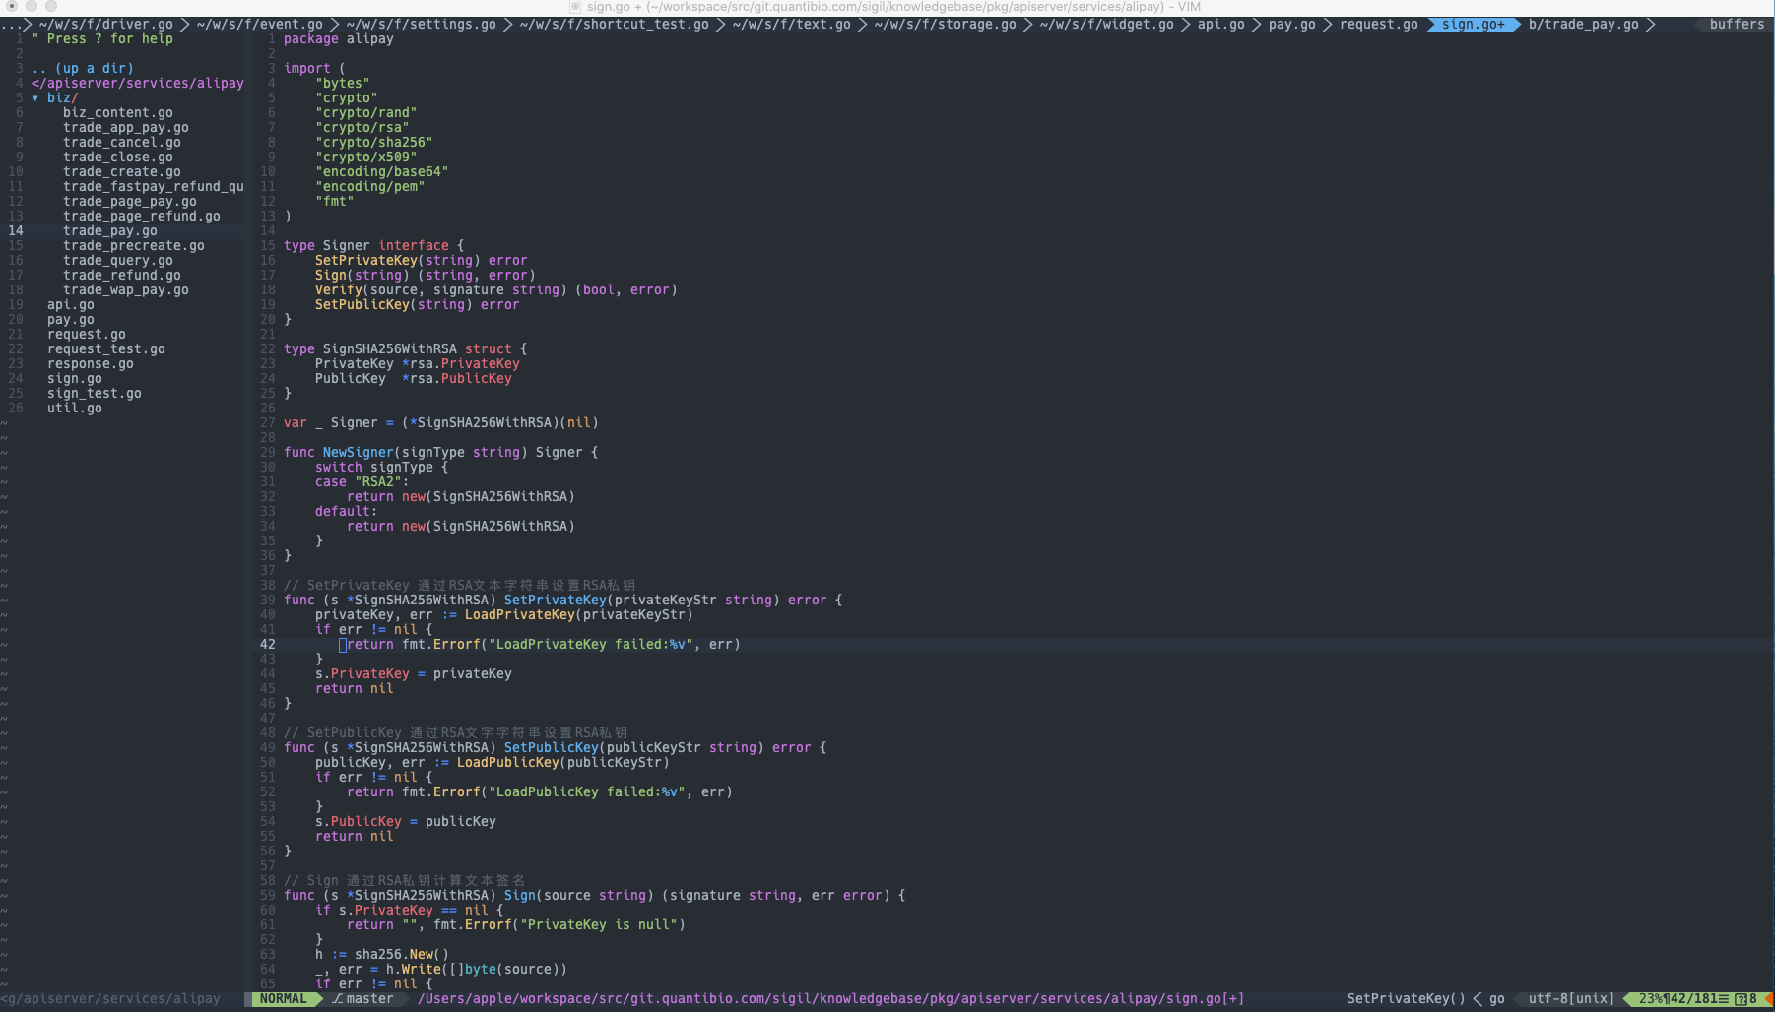Select trade_pay.go in the file tree
The image size is (1775, 1012).
[110, 230]
